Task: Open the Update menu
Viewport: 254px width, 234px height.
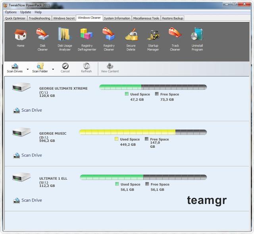Action: click(x=25, y=12)
